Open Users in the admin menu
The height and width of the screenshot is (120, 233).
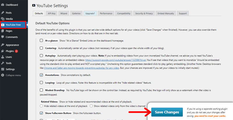[9, 57]
